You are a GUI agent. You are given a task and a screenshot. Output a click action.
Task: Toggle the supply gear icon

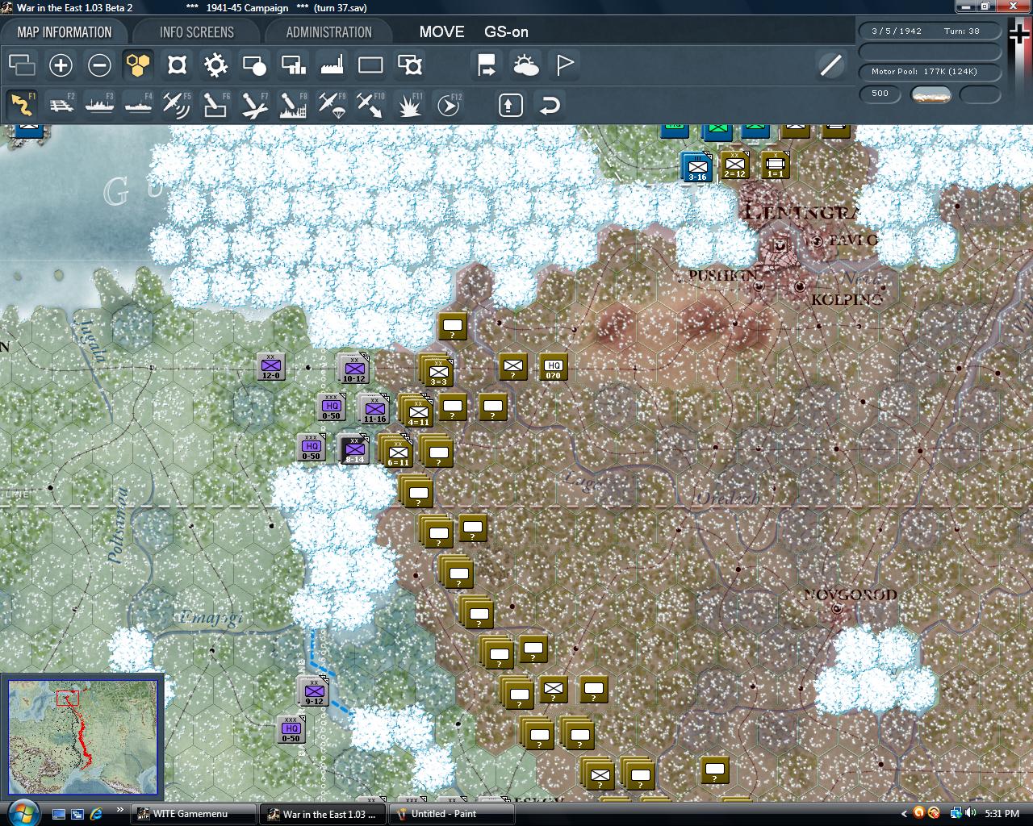tap(215, 65)
